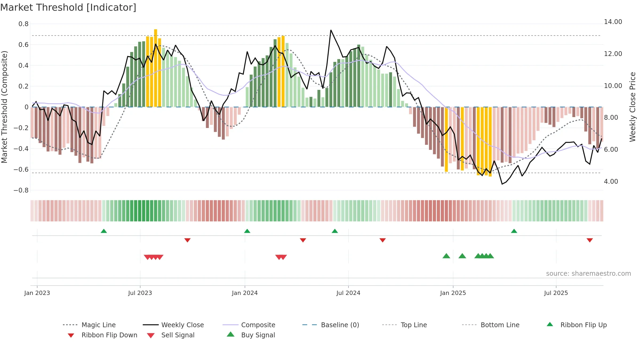Click the 14.00 price axis label
640x360 pixels.
click(x=613, y=22)
